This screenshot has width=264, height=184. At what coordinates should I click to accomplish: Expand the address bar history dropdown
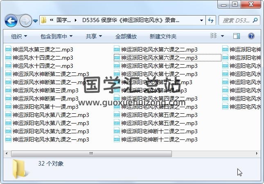pos(202,20)
